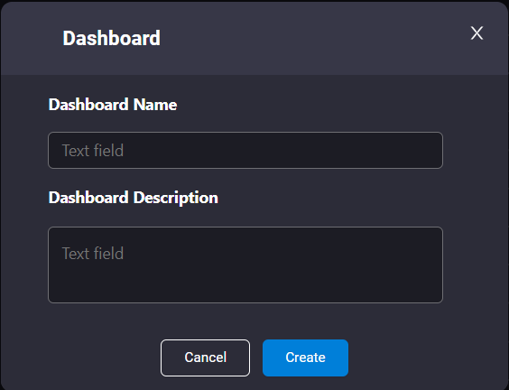509x390 pixels.
Task: Select the Dashboard Name label
Action: pos(113,105)
